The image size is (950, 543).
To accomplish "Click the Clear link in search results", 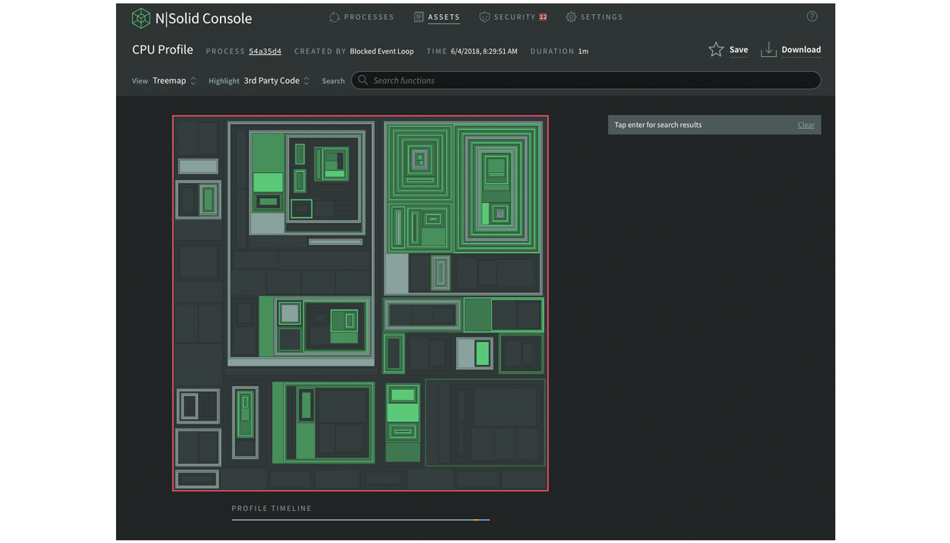I will click(805, 125).
